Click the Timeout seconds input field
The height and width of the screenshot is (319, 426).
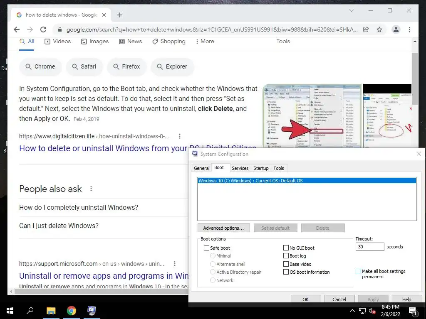[370, 247]
